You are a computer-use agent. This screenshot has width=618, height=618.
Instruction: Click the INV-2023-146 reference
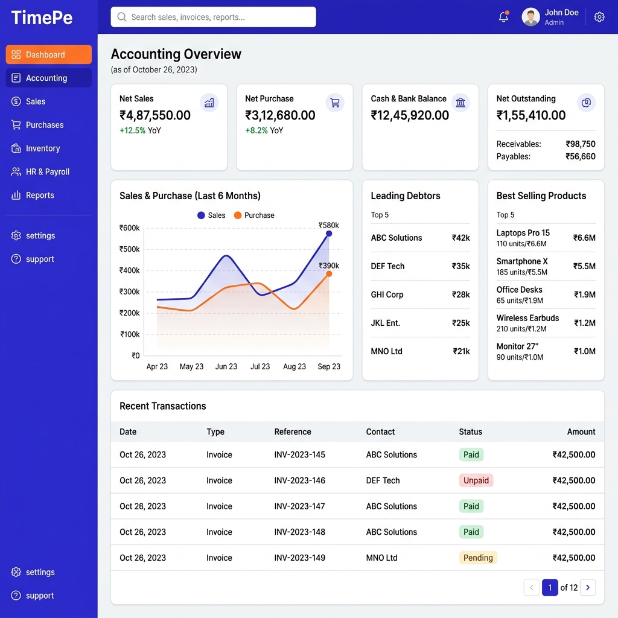coord(299,480)
